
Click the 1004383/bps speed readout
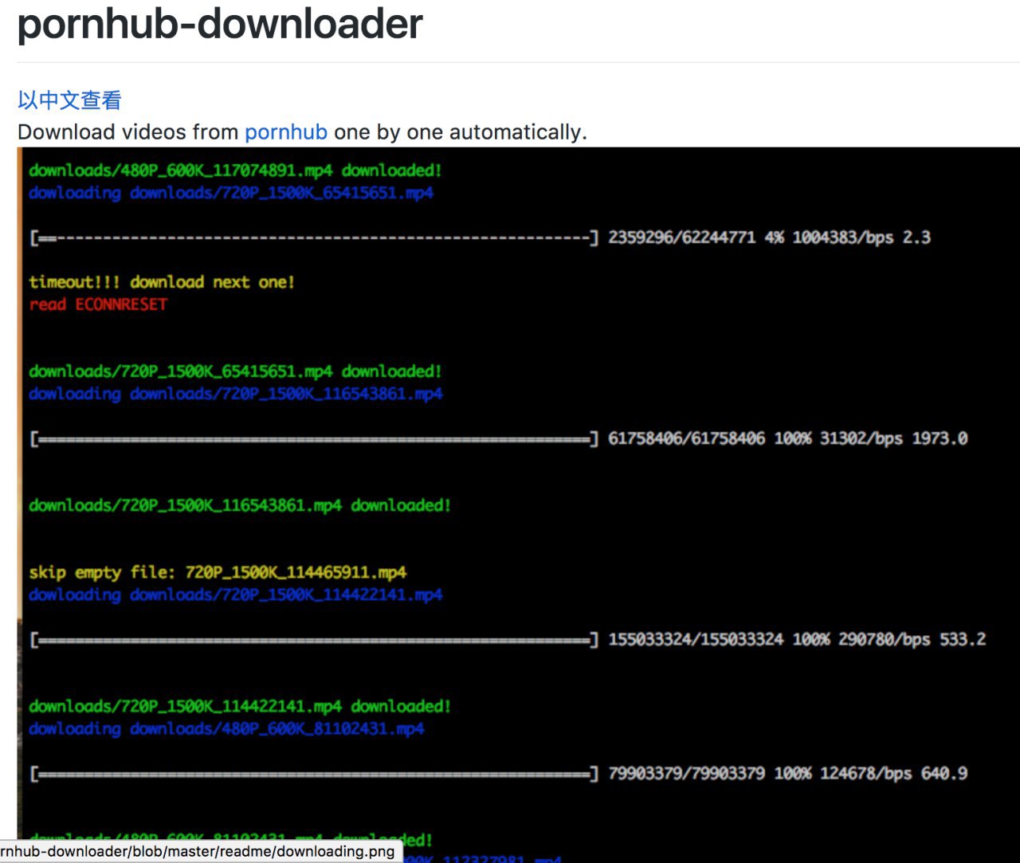click(x=842, y=237)
